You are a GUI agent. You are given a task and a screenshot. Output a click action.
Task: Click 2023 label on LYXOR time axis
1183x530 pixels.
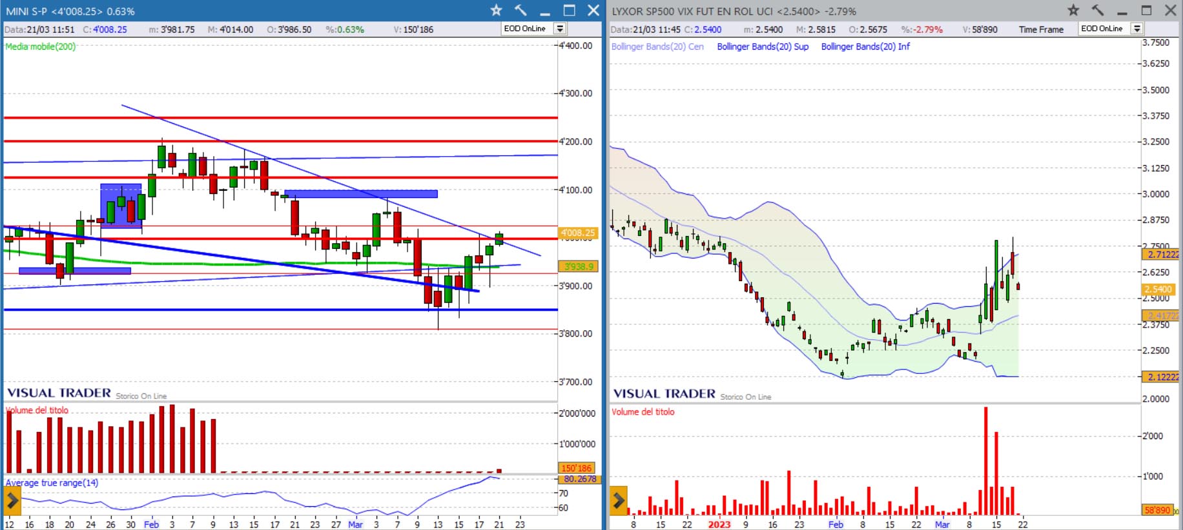tap(719, 524)
